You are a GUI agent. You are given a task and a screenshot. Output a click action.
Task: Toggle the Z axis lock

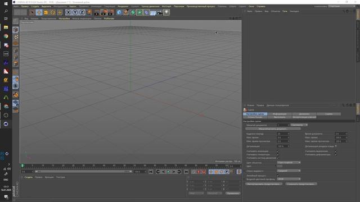point(82,12)
